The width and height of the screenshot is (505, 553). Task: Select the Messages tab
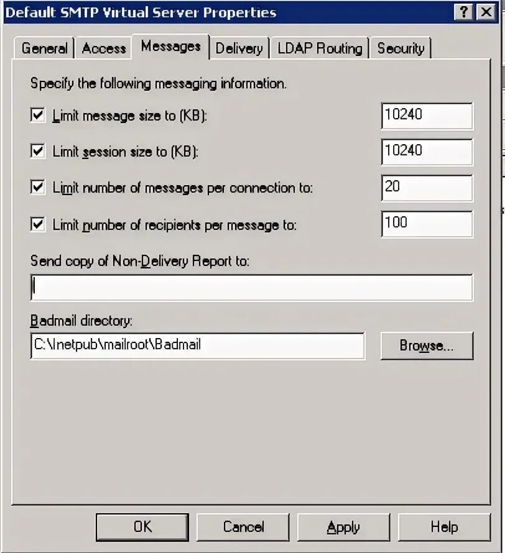pyautogui.click(x=171, y=47)
